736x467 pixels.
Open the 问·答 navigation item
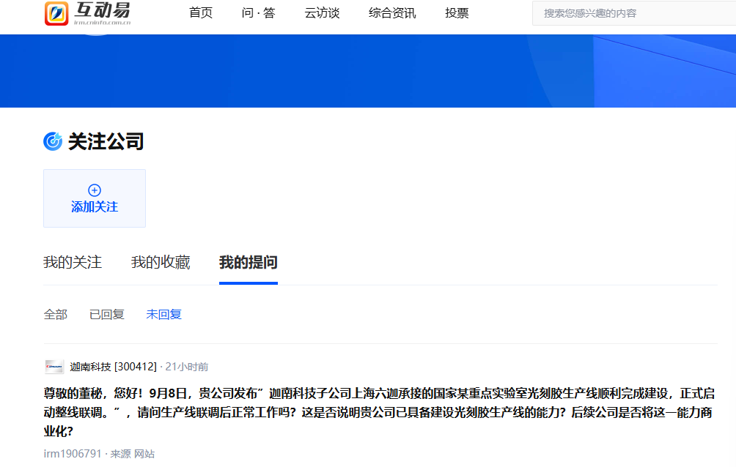[258, 13]
